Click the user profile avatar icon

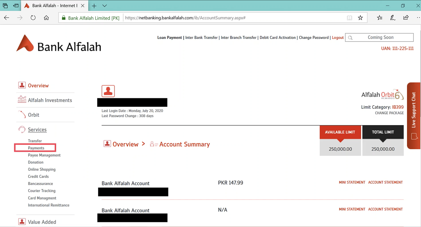tap(108, 91)
